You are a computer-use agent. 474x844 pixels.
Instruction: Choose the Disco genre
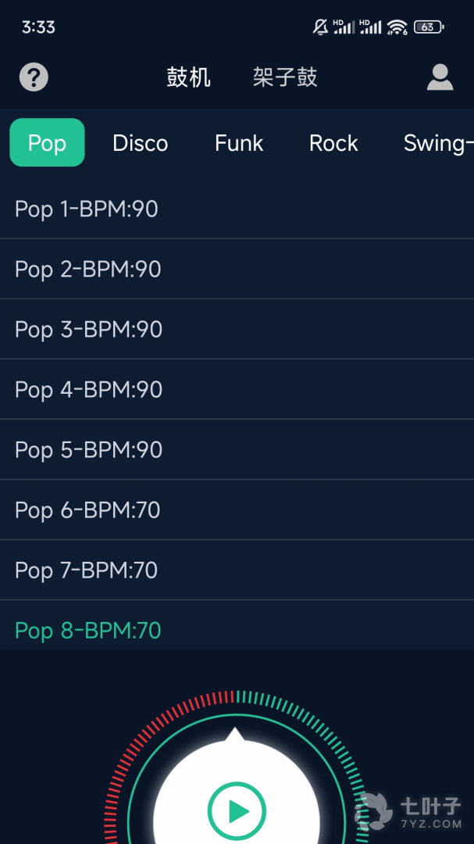(141, 143)
